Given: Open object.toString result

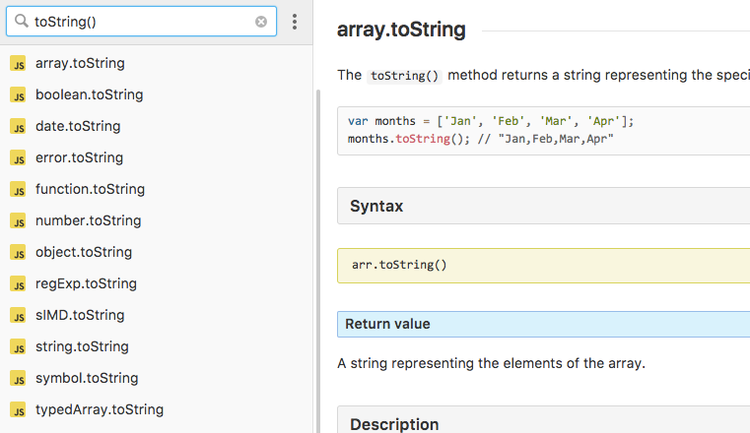Looking at the screenshot, I should click(157, 252).
